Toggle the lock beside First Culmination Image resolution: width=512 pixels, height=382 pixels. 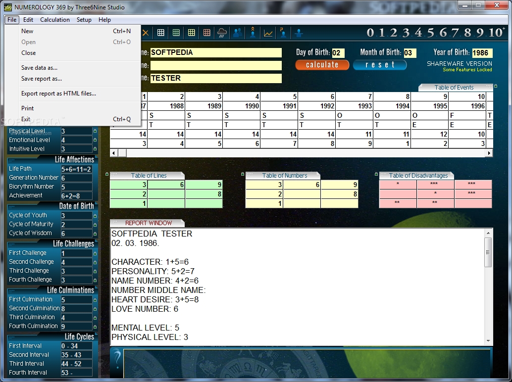pyautogui.click(x=95, y=300)
